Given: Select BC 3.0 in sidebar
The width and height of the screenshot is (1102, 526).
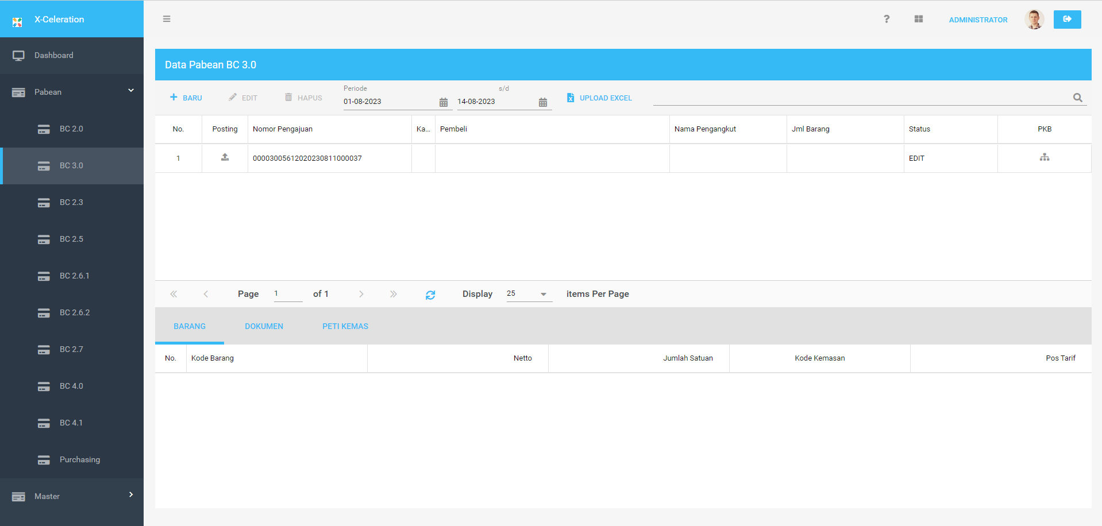Looking at the screenshot, I should click(72, 165).
